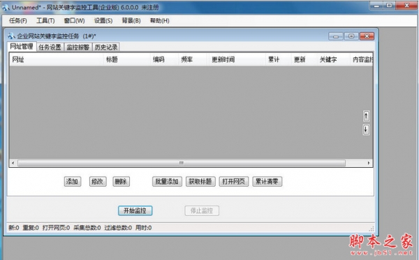Click the 打开网页:0 status entry
Viewport: 419px width, 260px height.
point(56,228)
